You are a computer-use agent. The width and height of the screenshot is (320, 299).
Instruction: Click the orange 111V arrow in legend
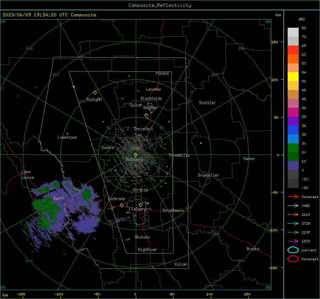click(x=293, y=214)
